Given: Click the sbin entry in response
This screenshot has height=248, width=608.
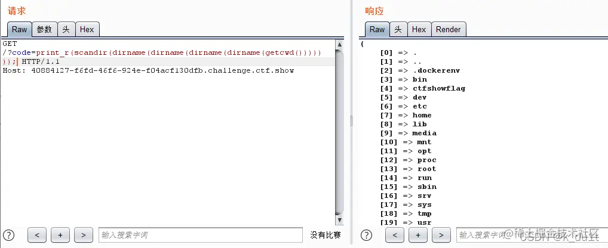Looking at the screenshot, I should 427,187.
